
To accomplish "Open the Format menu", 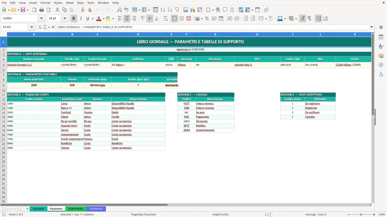I will [x=45, y=3].
